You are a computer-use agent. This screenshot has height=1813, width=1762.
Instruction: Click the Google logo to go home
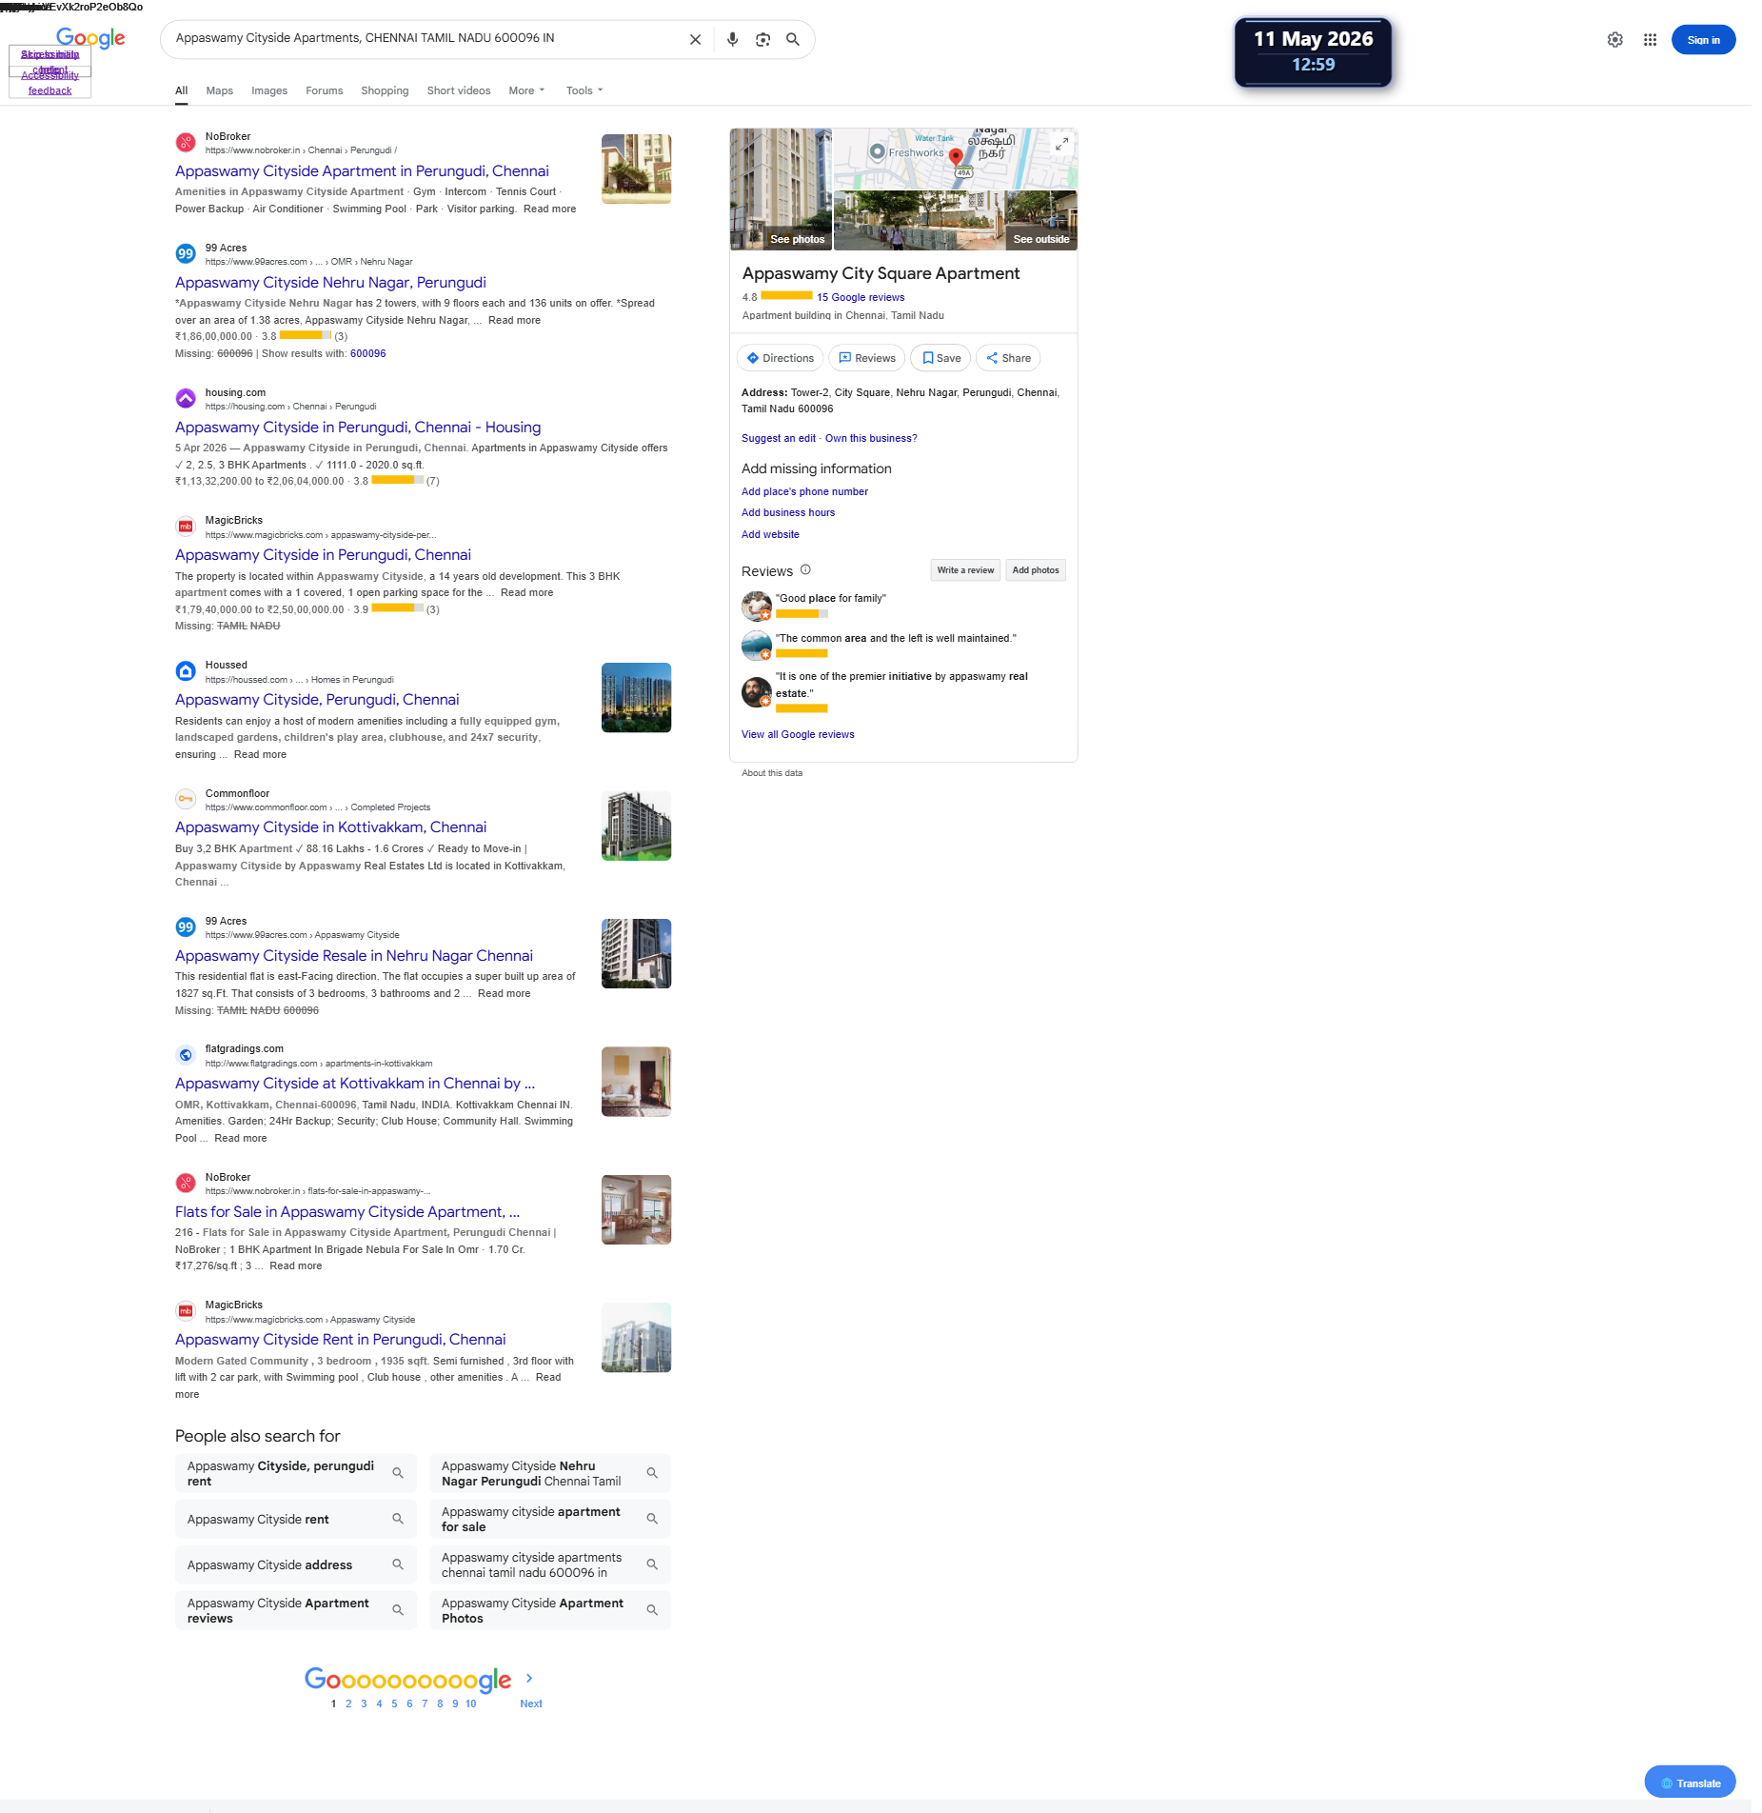coord(90,38)
